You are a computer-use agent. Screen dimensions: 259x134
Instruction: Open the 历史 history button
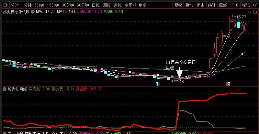coord(200,5)
